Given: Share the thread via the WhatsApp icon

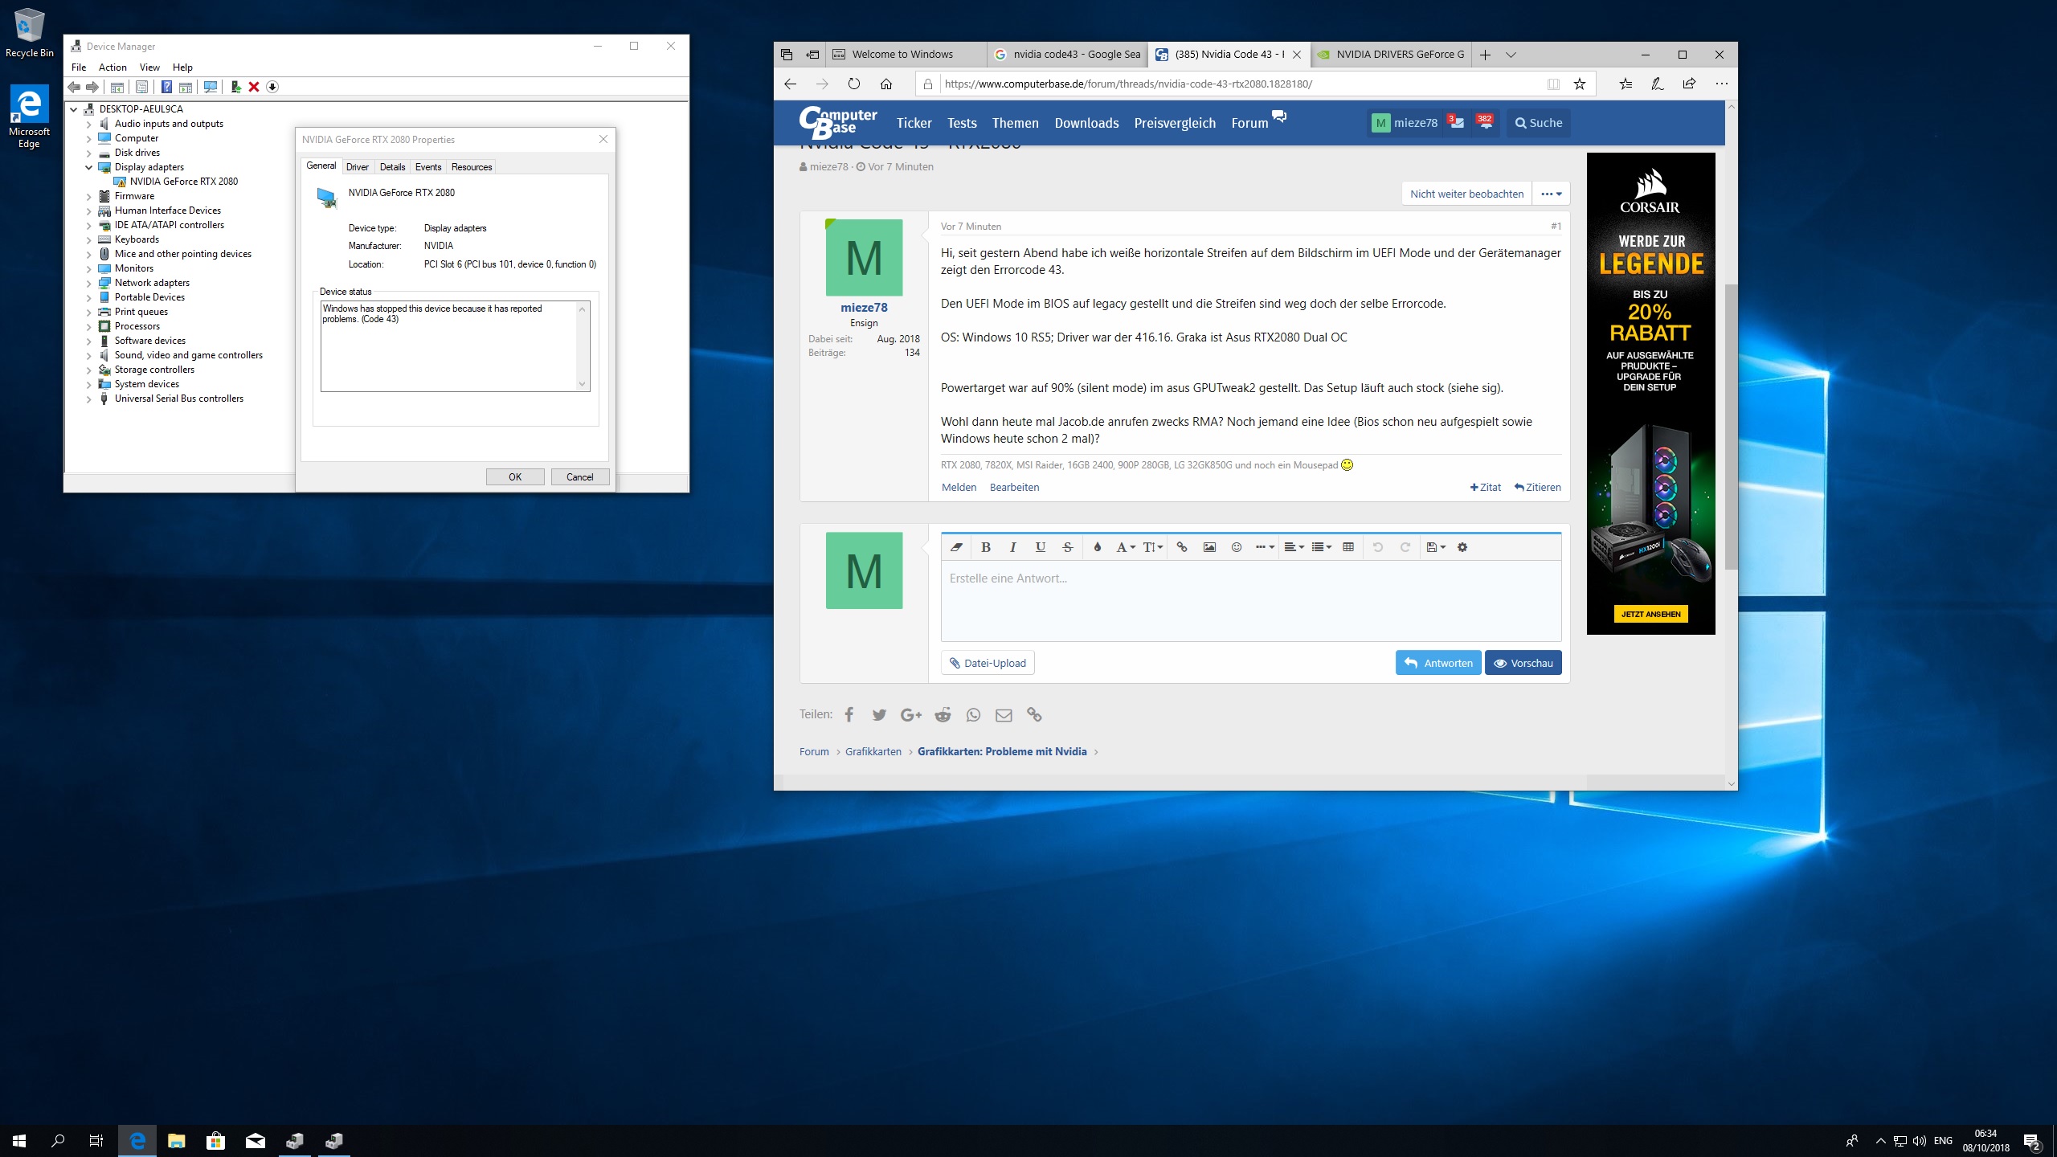Looking at the screenshot, I should click(973, 714).
